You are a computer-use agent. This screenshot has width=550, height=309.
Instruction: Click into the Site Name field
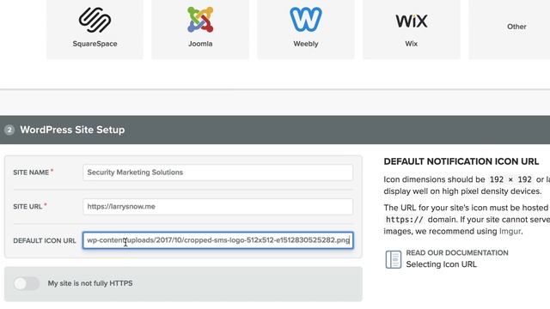click(217, 173)
